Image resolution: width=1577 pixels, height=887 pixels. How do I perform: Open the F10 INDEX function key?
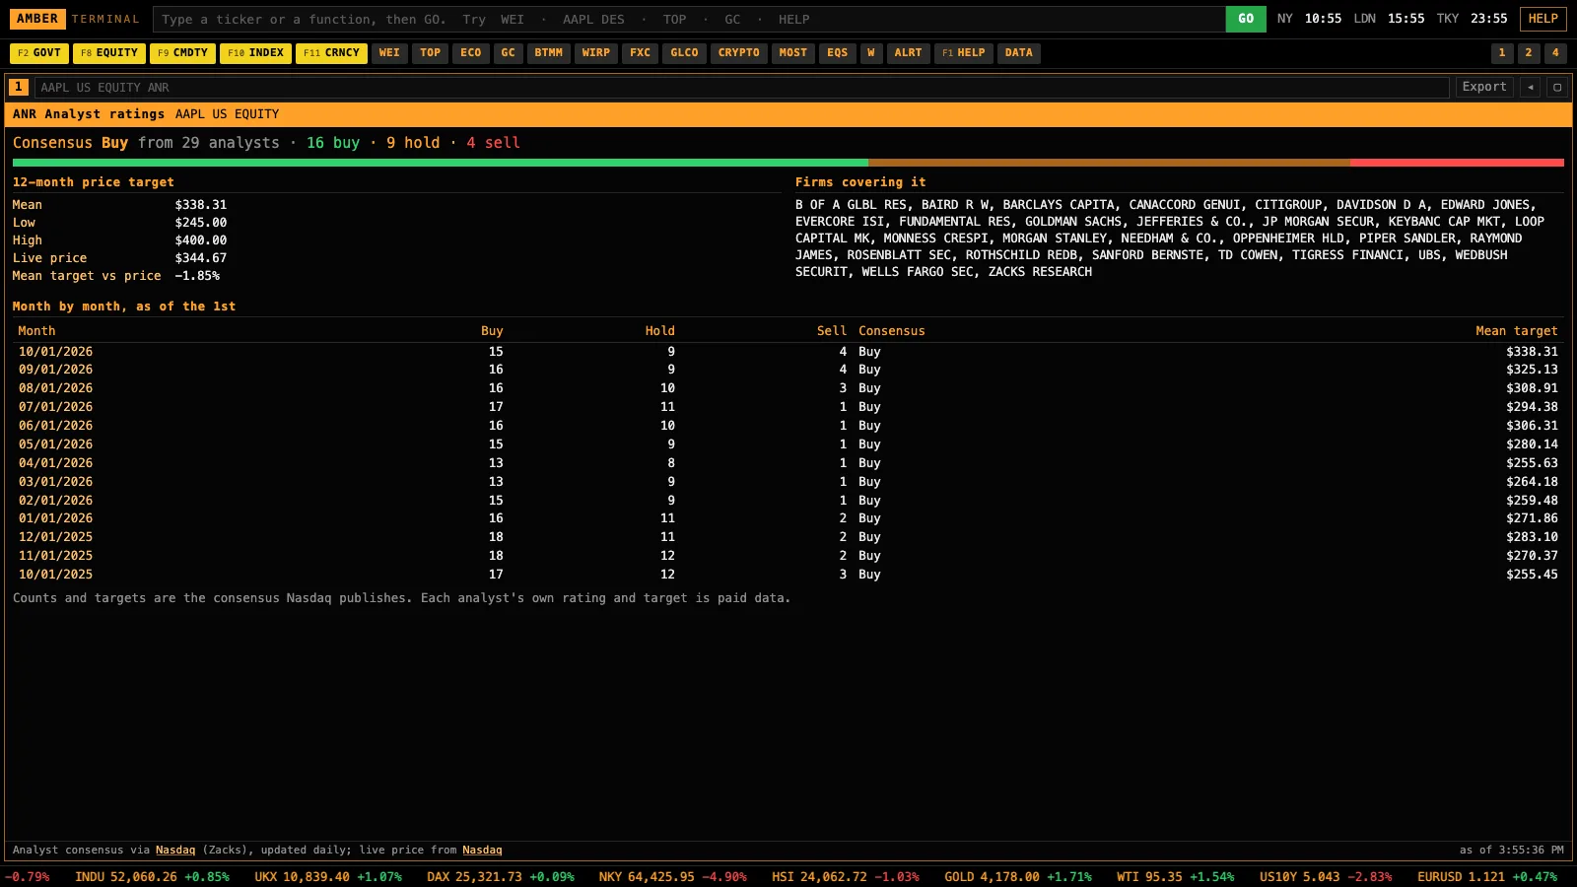tap(255, 53)
